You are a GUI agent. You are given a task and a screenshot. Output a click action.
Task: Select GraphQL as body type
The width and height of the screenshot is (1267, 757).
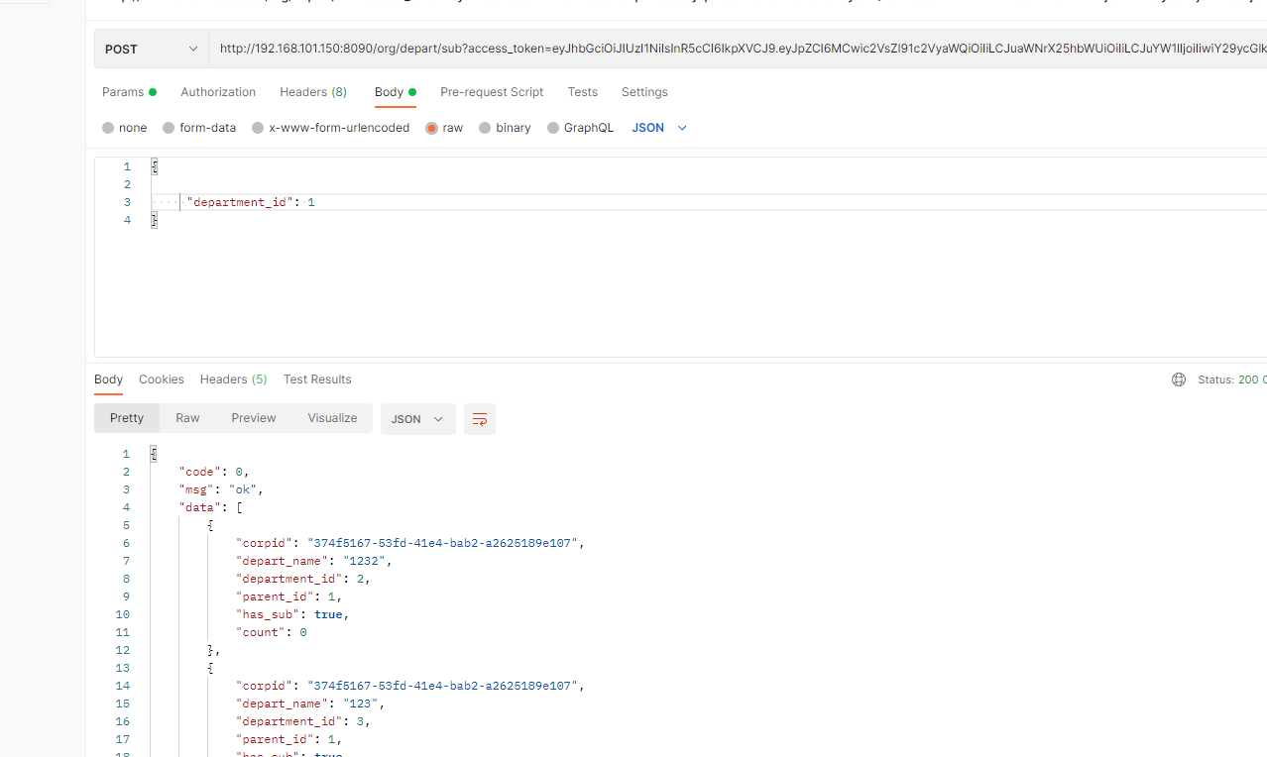(581, 128)
